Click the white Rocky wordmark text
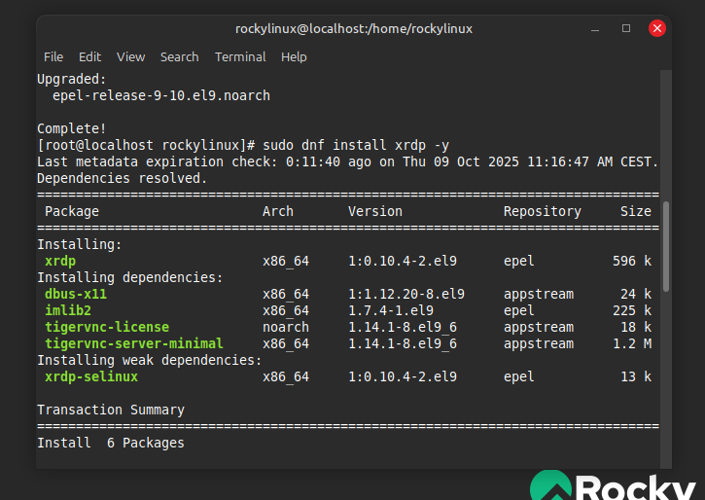 pos(637,486)
